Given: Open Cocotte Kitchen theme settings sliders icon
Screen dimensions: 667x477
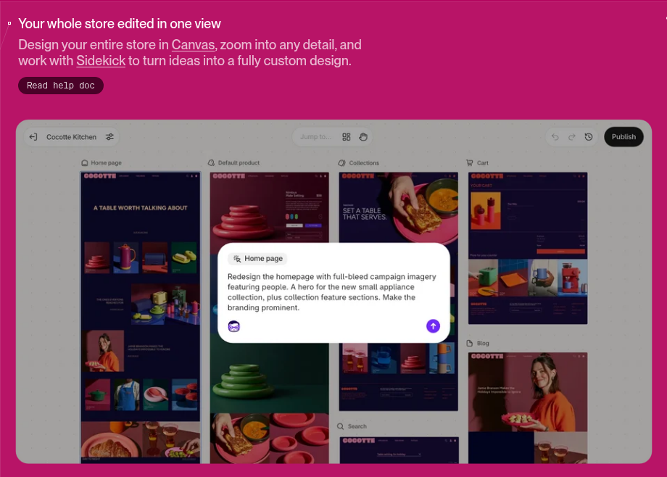Looking at the screenshot, I should pyautogui.click(x=109, y=137).
